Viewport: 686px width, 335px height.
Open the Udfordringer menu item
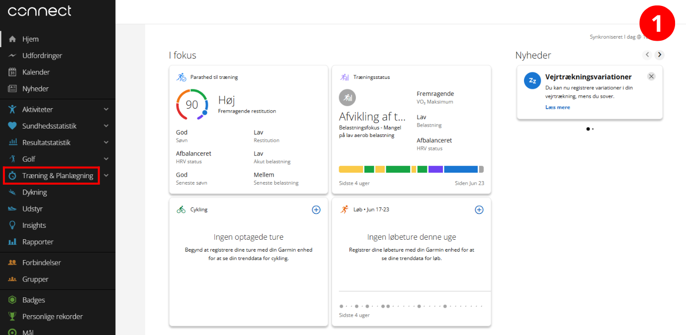click(42, 56)
